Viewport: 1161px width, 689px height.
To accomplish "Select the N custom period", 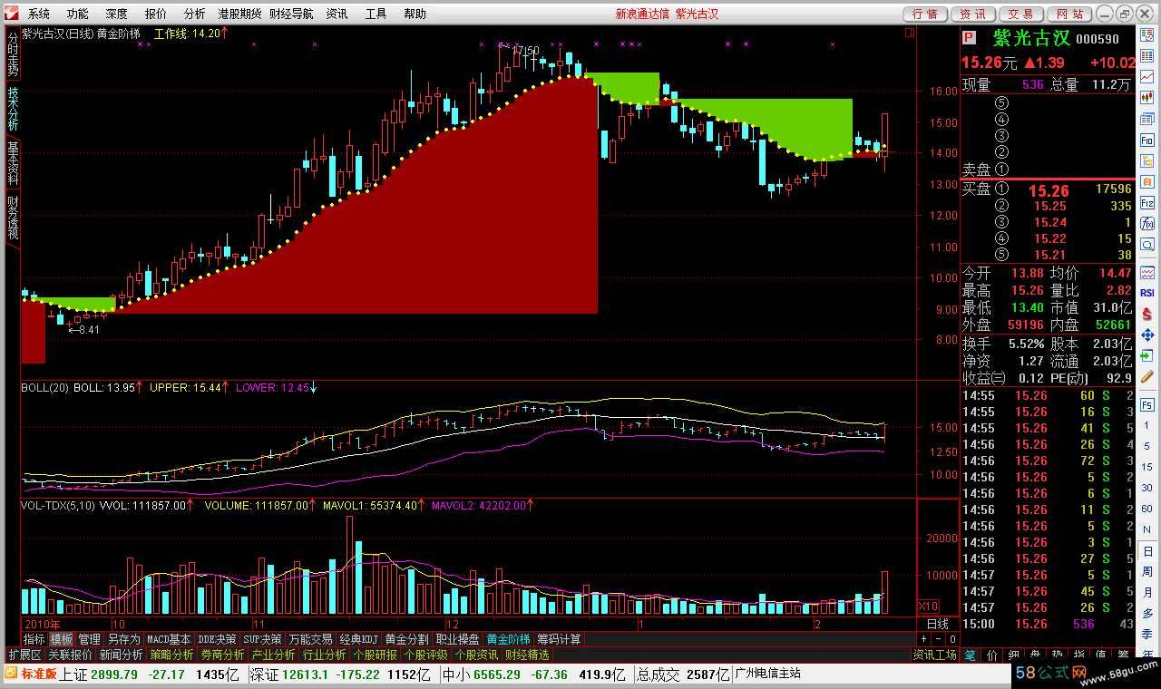I will 1147,529.
